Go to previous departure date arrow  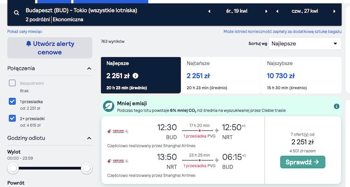pos(209,11)
